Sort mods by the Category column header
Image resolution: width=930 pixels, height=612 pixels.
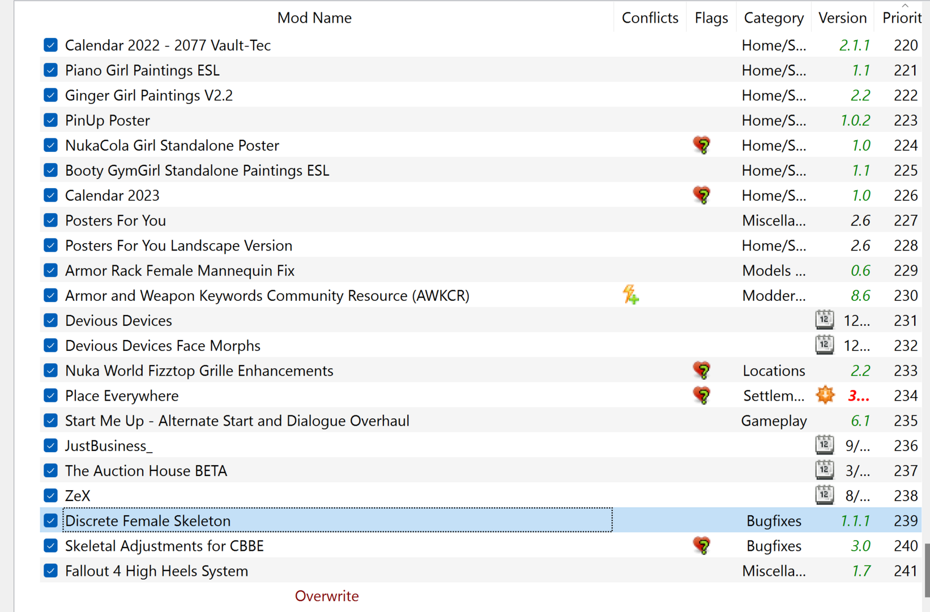(774, 18)
